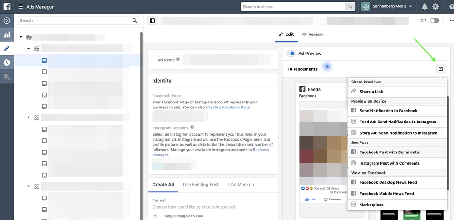Click the bar chart icon in sidebar
454x220 pixels.
(7, 34)
